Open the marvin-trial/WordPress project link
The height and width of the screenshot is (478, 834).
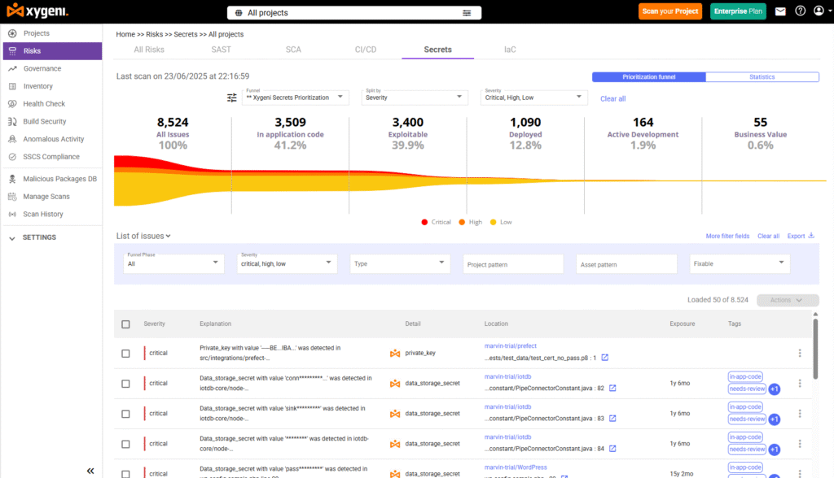tap(516, 467)
